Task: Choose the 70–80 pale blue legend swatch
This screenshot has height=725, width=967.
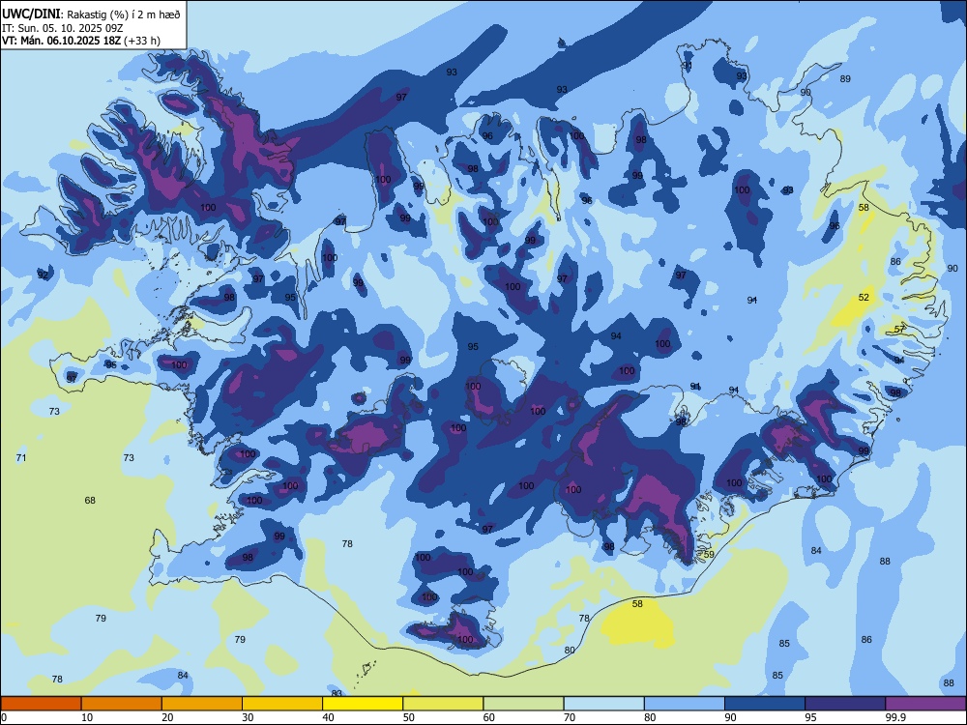Action: [603, 704]
